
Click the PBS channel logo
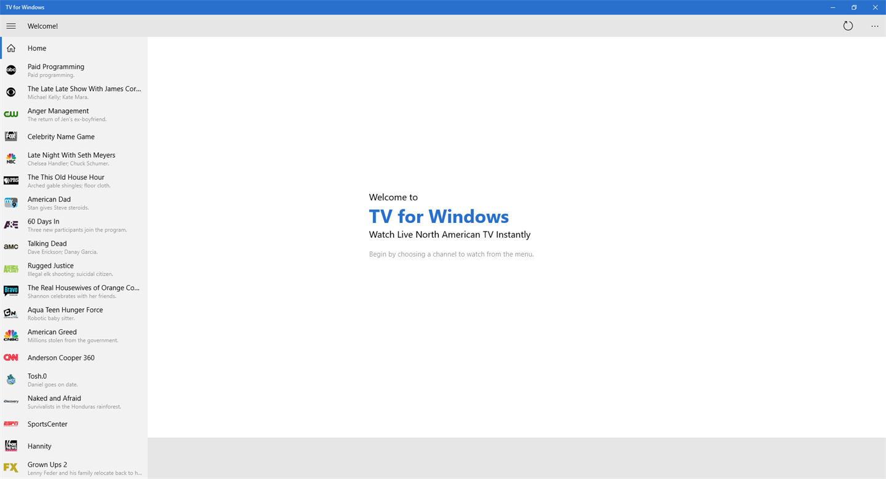tap(11, 181)
